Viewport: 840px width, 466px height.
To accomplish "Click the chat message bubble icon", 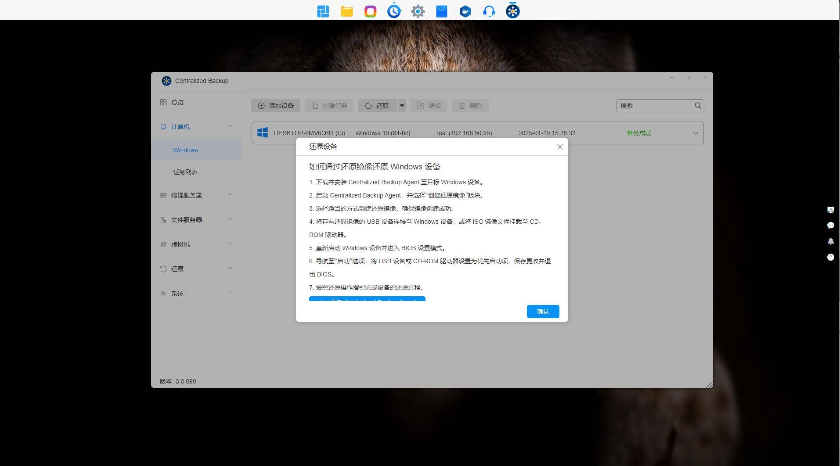I will click(x=830, y=226).
